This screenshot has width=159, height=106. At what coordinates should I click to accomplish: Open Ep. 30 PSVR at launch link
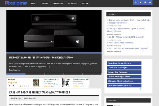click(x=126, y=37)
